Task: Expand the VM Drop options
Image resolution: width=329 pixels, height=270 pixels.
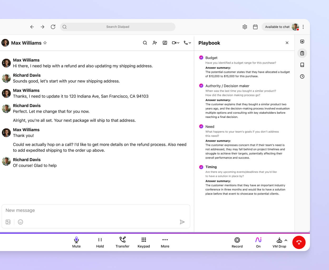Action: (x=286, y=240)
